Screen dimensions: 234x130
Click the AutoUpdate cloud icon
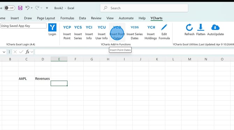215,28
